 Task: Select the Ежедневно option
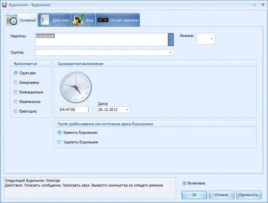[x=26, y=83]
